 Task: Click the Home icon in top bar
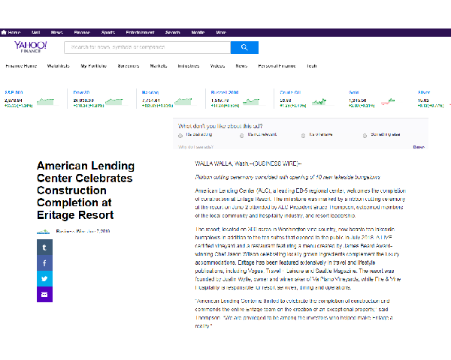(4, 32)
